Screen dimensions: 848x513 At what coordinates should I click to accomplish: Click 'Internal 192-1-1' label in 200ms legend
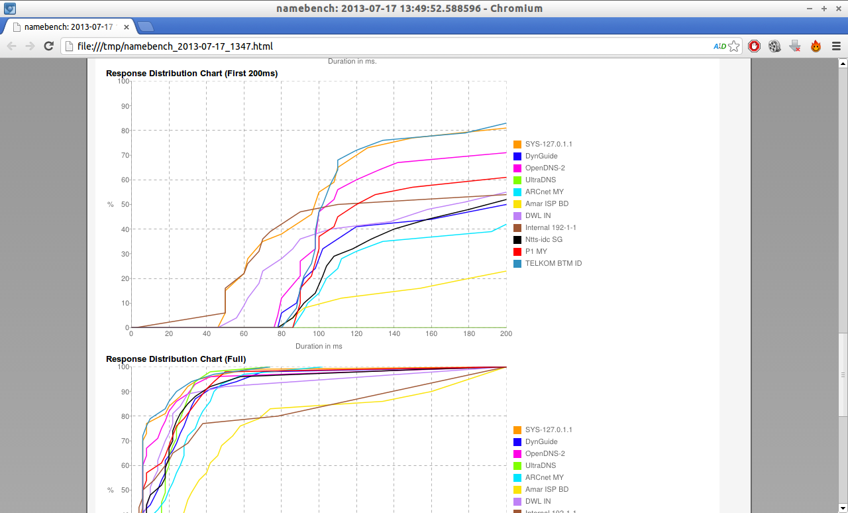point(551,227)
